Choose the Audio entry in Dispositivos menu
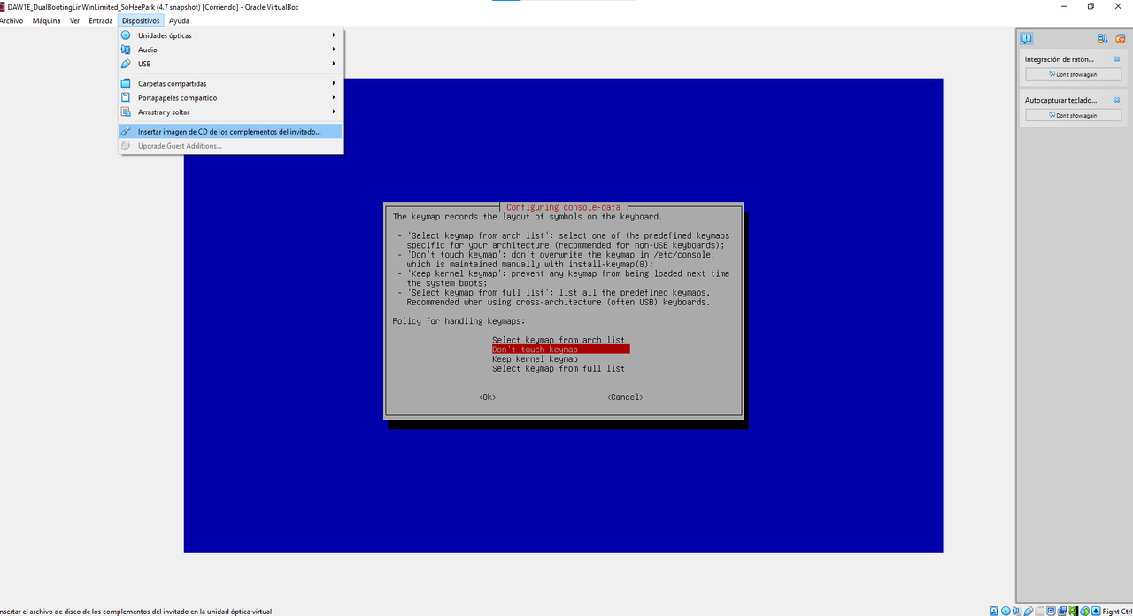The height and width of the screenshot is (616, 1133). click(231, 50)
